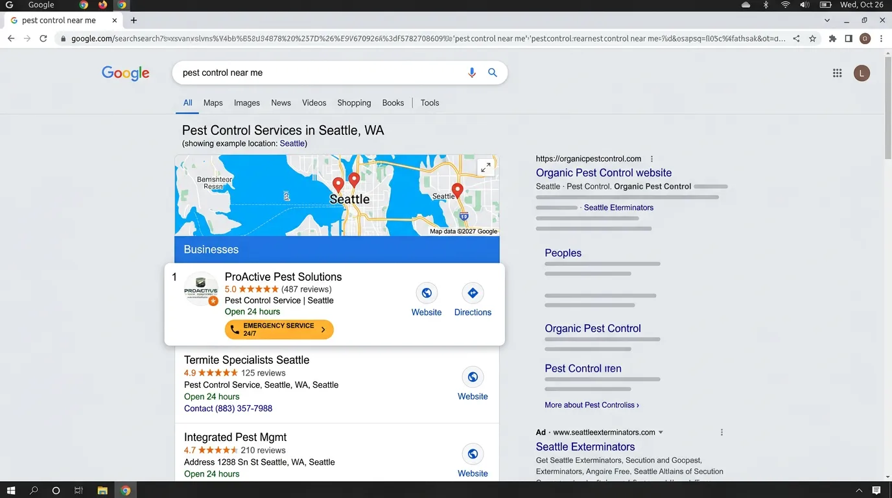The image size is (892, 498).
Task: Open Task View in the taskbar
Action: coord(78,491)
